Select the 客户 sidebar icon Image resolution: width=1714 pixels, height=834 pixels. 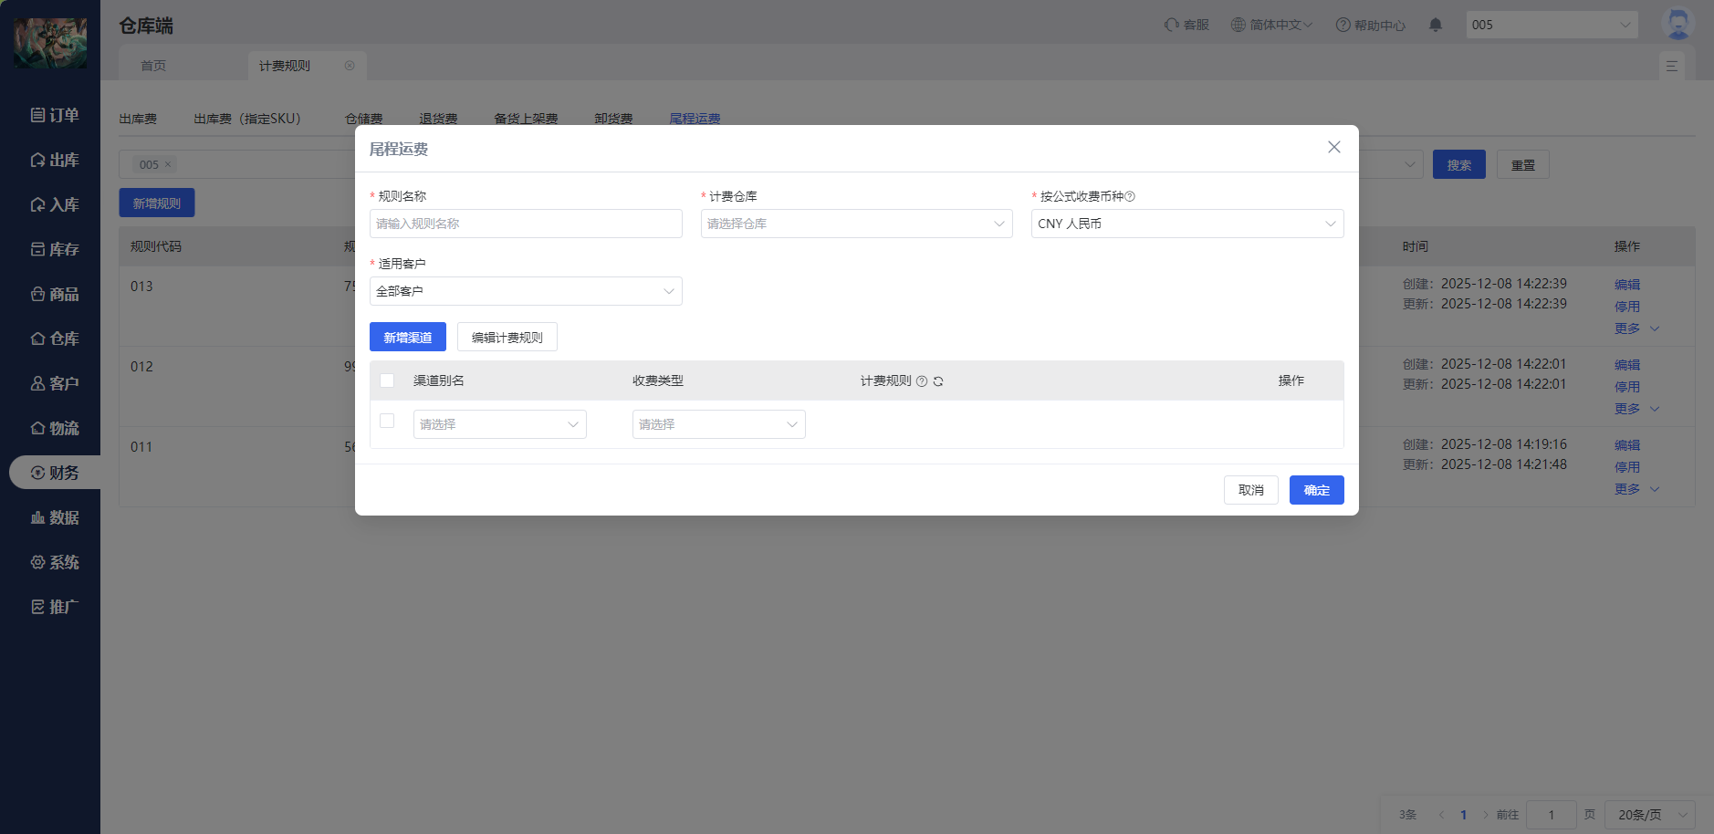coord(55,382)
